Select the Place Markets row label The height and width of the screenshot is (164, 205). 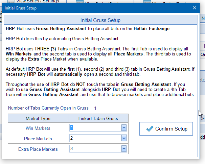pos(38,139)
